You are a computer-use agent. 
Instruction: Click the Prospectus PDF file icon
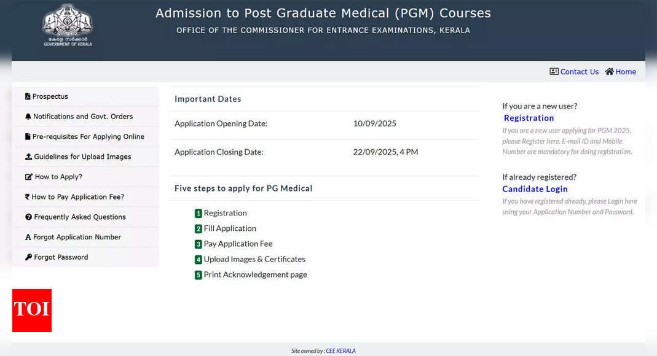28,96
